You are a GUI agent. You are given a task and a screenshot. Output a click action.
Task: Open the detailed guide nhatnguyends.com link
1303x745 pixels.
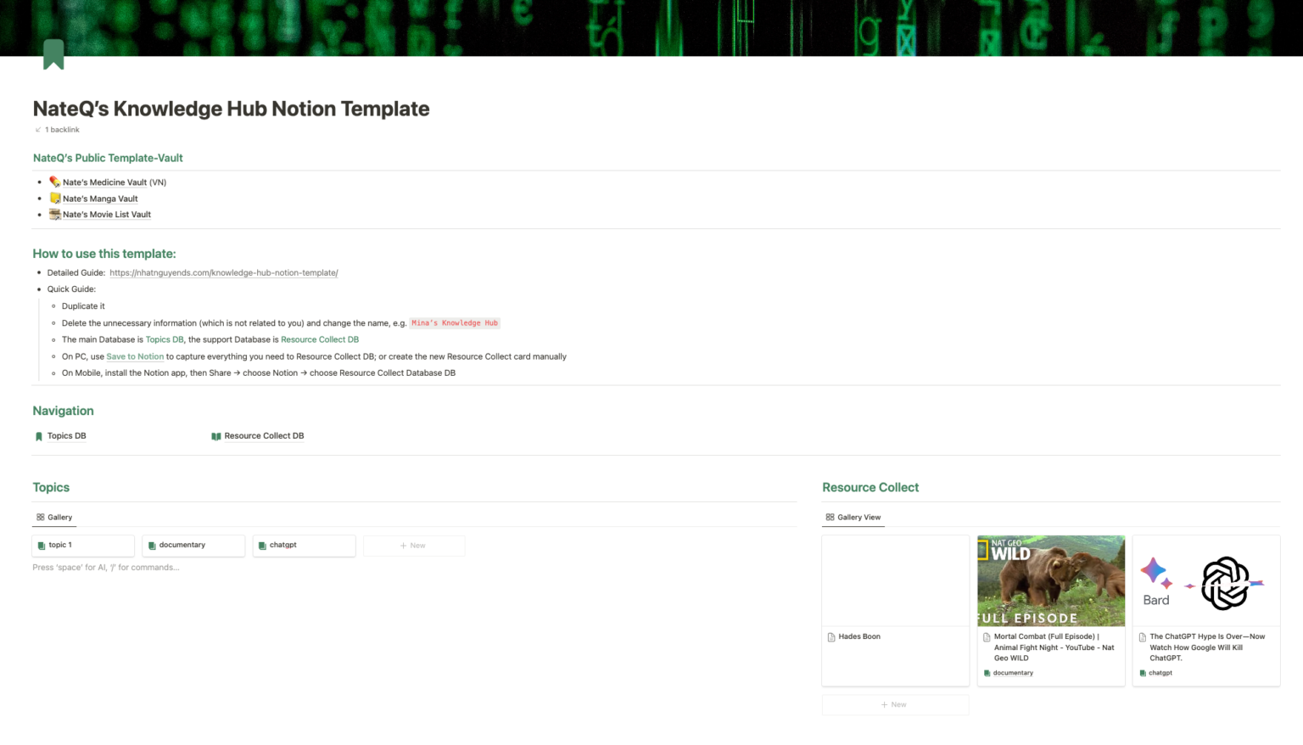coord(223,272)
